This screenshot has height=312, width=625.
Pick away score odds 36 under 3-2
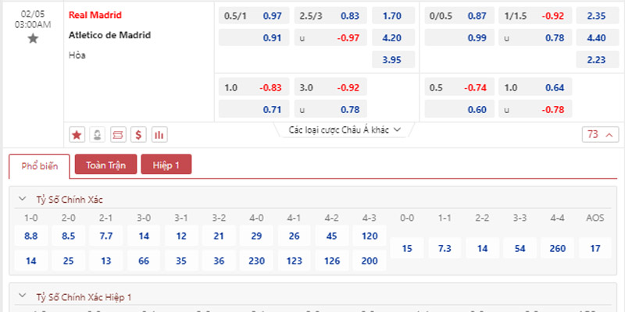(219, 261)
